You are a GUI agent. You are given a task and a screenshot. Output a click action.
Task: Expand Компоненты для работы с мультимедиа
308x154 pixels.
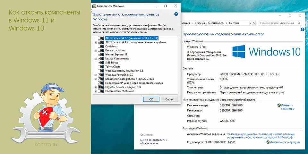(x=96, y=79)
